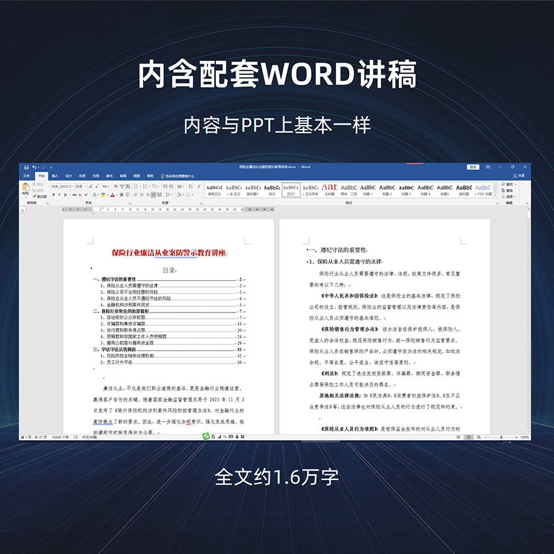
Task: Click the Paste clipboard icon
Action: coord(26,189)
